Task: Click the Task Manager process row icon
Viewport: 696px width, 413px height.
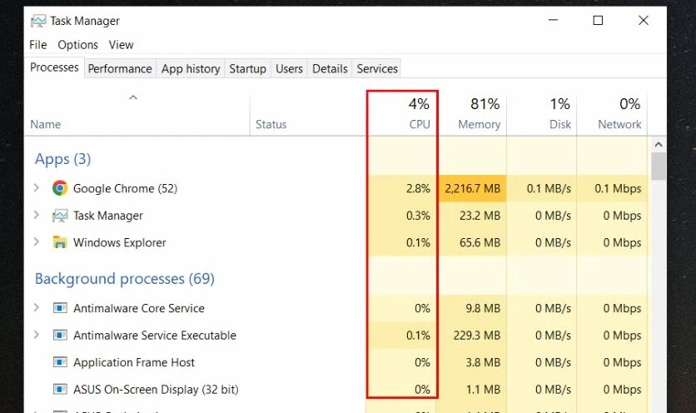Action: pyautogui.click(x=59, y=216)
